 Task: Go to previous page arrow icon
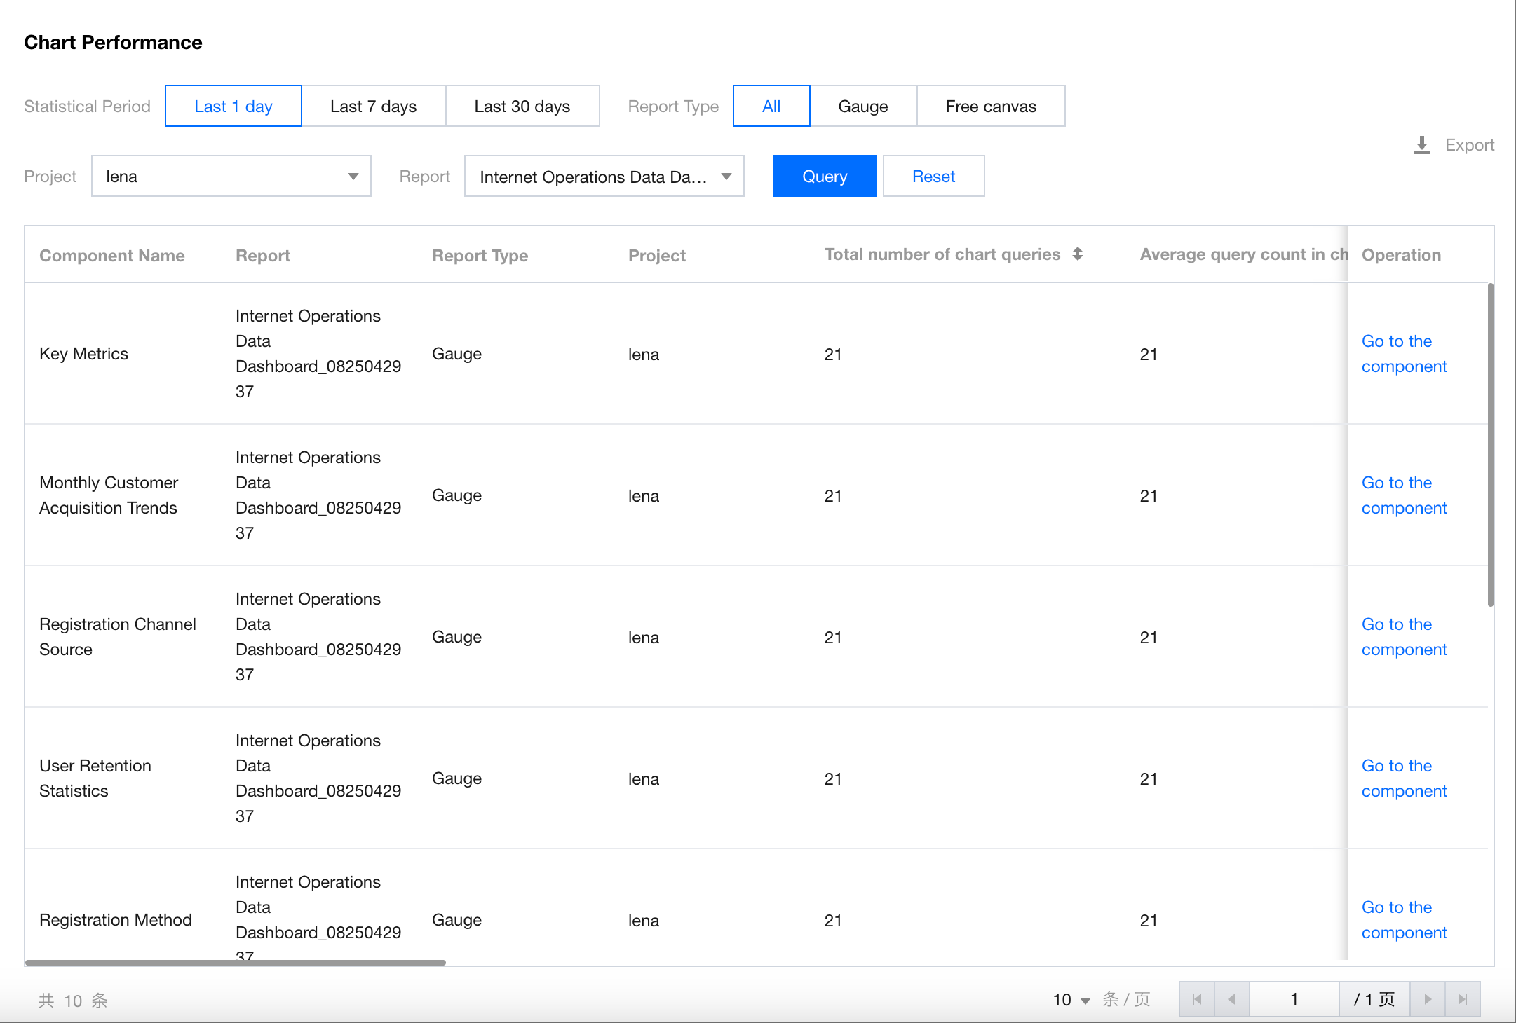pos(1232,999)
